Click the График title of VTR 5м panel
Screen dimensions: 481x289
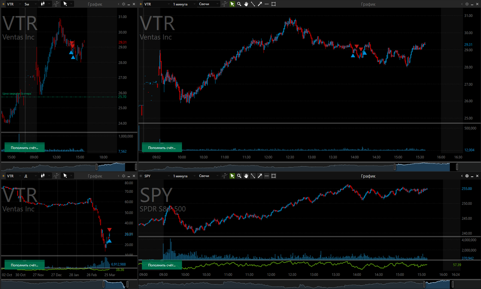95,4
